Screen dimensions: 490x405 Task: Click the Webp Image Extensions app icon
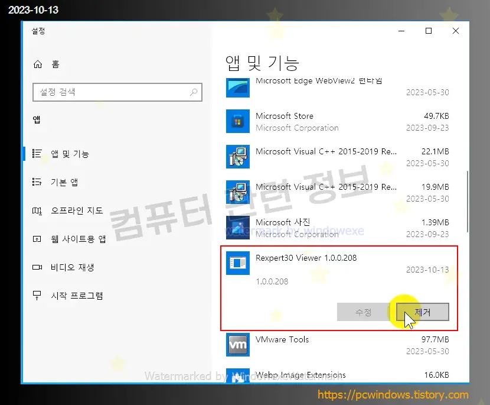point(238,375)
